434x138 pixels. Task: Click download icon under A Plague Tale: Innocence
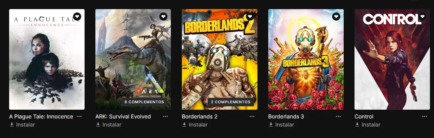click(12, 125)
